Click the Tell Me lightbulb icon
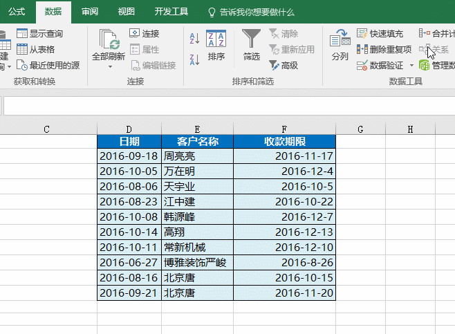Viewport: 455px width, 334px height. click(212, 12)
